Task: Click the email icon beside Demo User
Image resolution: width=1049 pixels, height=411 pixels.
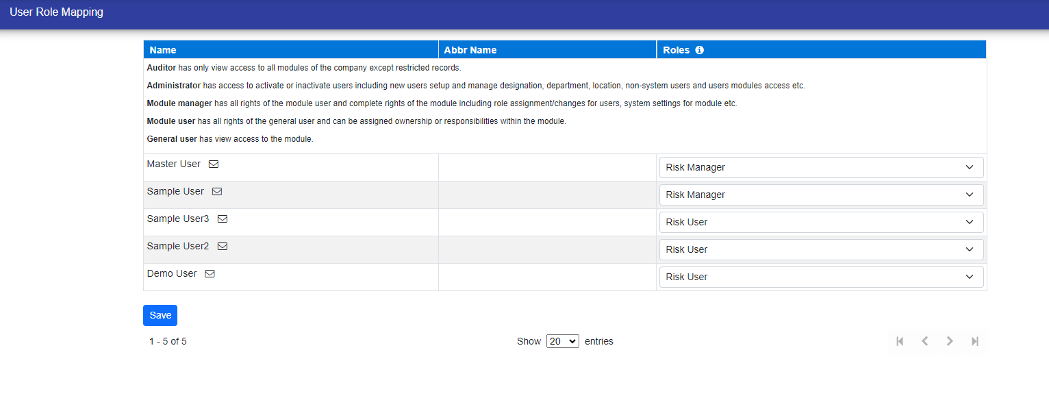Action: pyautogui.click(x=210, y=274)
